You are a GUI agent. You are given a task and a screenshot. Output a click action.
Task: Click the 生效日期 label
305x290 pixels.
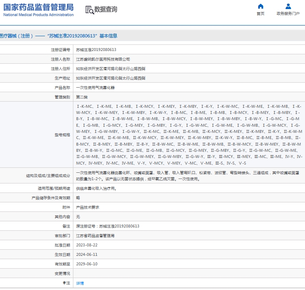(62, 255)
